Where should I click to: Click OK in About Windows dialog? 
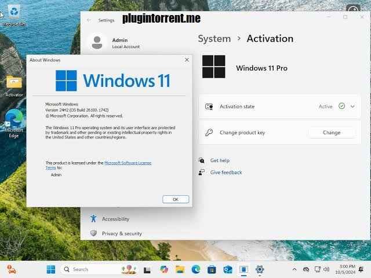pyautogui.click(x=176, y=199)
